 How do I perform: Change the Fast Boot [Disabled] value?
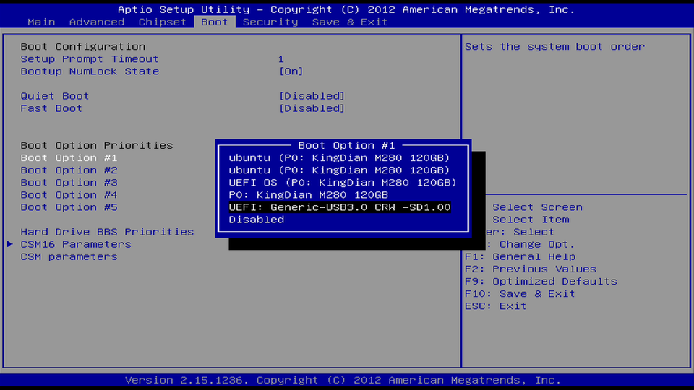pos(312,109)
